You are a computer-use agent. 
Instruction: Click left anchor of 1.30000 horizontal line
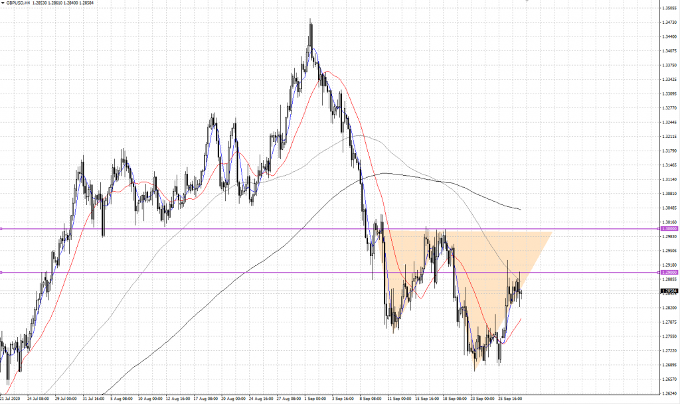click(2, 229)
